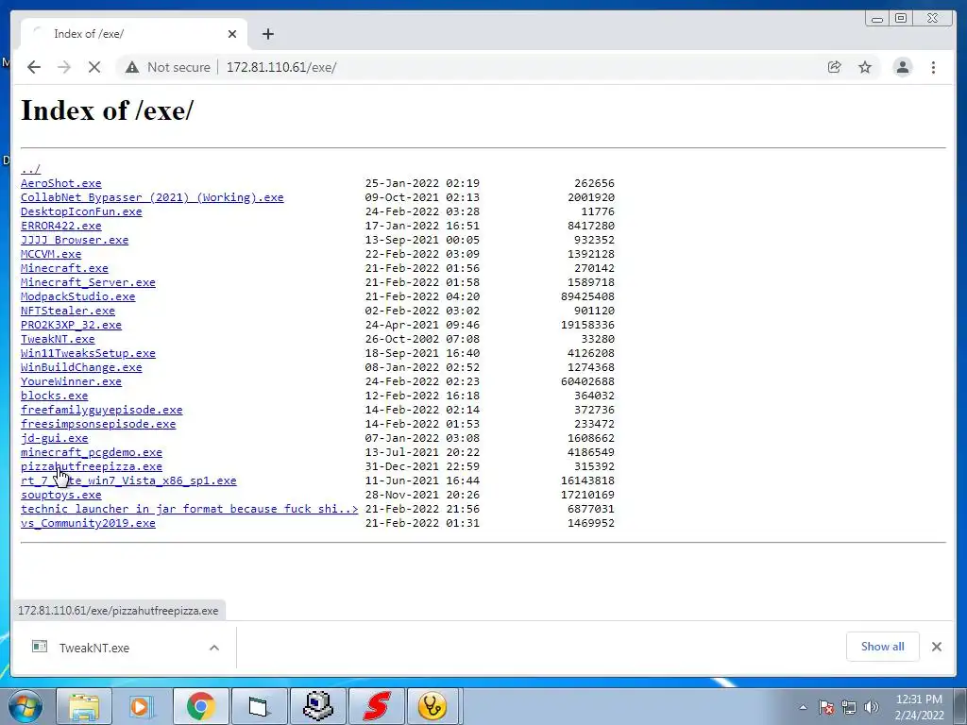Close the Index of /exe/ tab
The width and height of the screenshot is (967, 725).
[232, 34]
